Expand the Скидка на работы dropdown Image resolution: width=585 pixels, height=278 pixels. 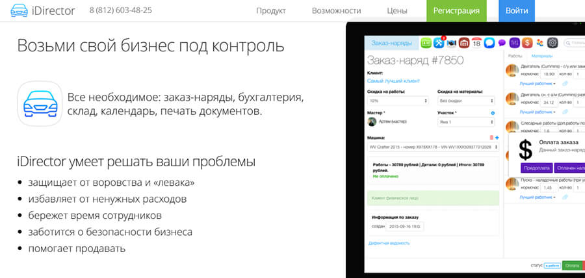398,101
